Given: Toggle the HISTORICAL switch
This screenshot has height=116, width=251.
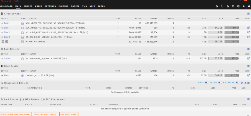Looking at the screenshot, I should (237, 82).
